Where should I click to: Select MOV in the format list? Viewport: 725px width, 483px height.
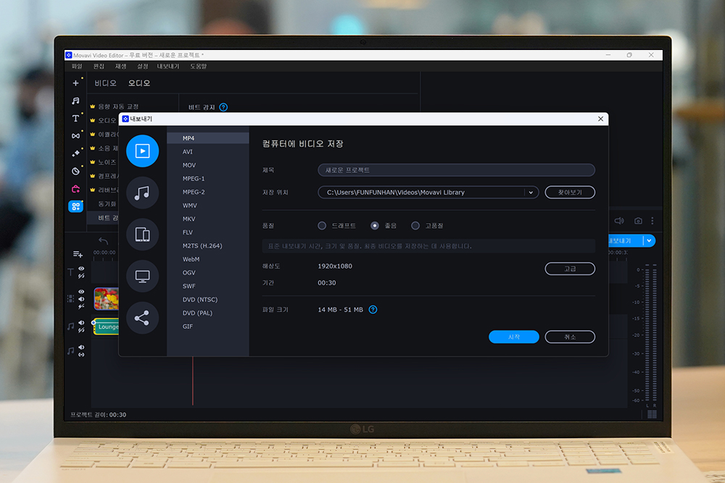(207, 165)
